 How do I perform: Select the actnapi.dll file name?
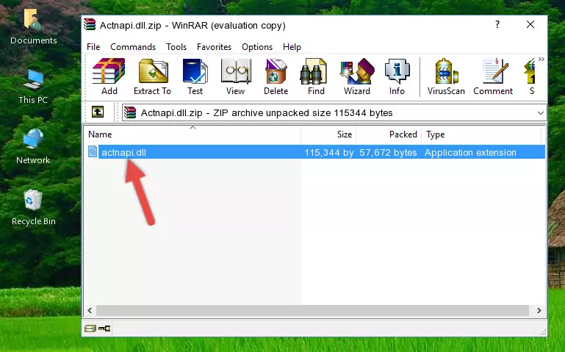pos(123,152)
